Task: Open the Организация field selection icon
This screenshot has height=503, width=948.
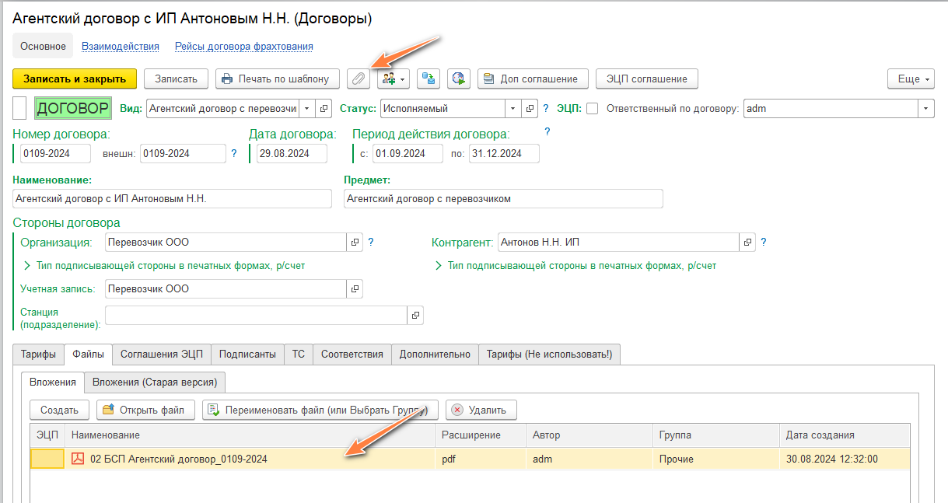Action: pyautogui.click(x=355, y=243)
